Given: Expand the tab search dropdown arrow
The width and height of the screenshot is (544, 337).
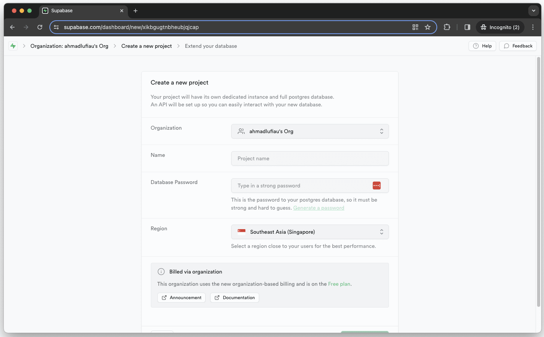Looking at the screenshot, I should [x=534, y=11].
